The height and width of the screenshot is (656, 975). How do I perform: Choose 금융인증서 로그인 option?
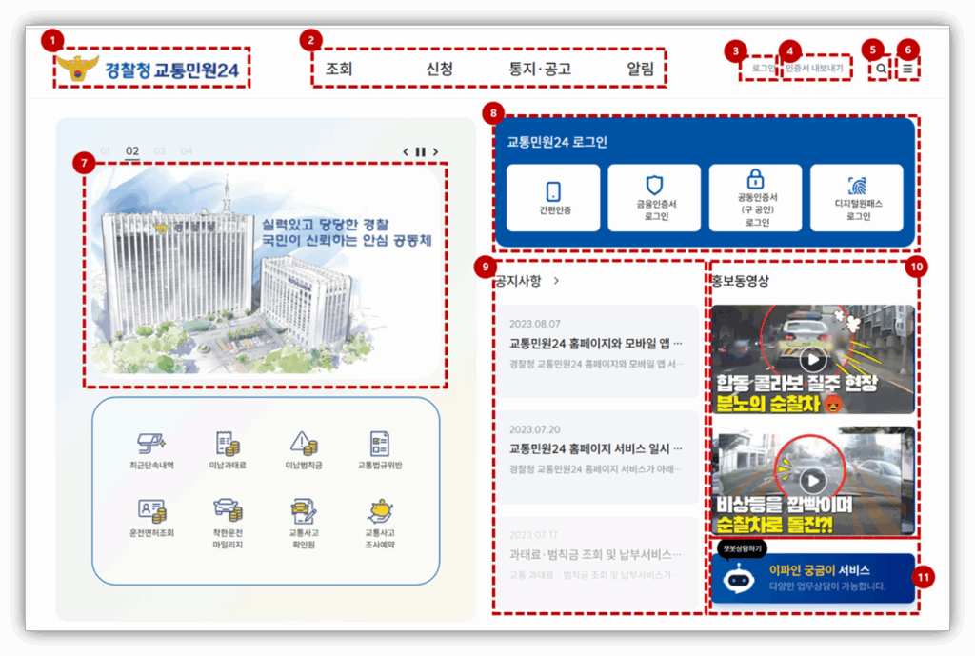[654, 198]
